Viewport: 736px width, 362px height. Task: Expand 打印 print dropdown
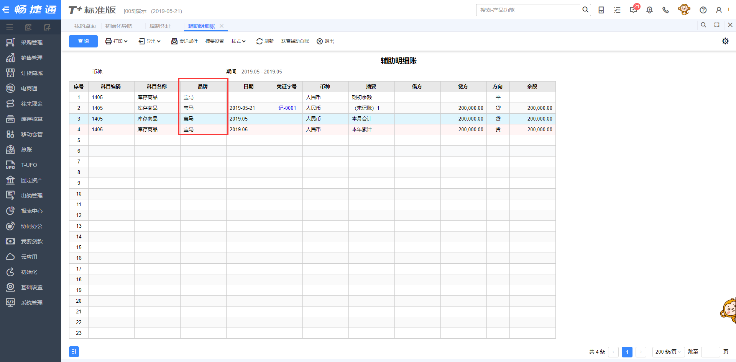pos(117,41)
